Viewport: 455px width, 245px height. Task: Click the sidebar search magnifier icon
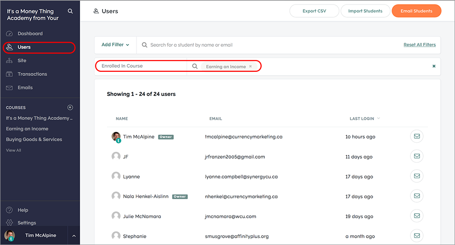tap(70, 11)
